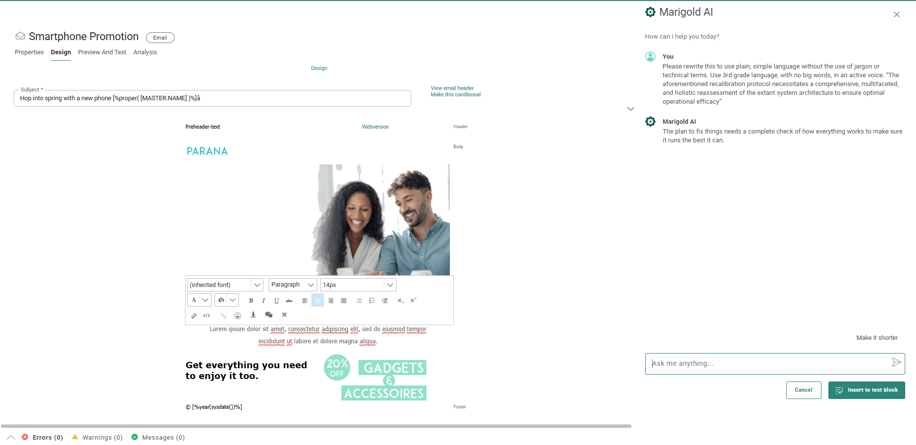Insert a numbered list
Screen dimensions: 916x445
click(x=372, y=301)
